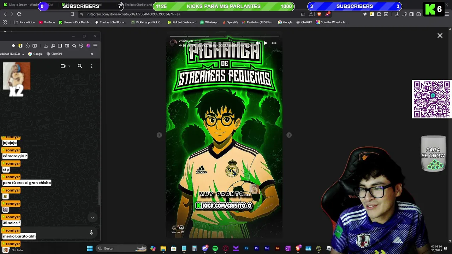The width and height of the screenshot is (452, 254).
Task: Click the crisito_o0 story avatar
Action: pos(173,43)
